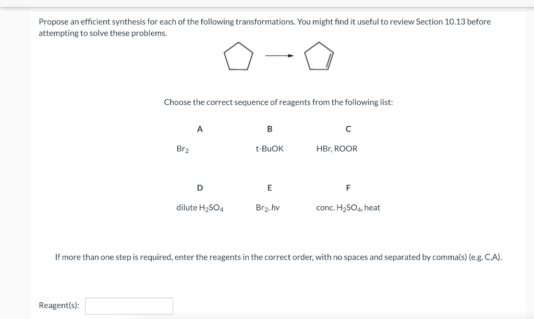Click the cyclopentene product structure
The width and height of the screenshot is (534, 319).
tap(319, 55)
